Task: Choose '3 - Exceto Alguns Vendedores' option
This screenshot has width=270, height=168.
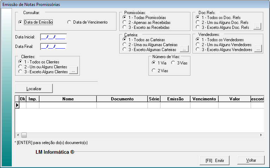Action: pyautogui.click(x=198, y=50)
